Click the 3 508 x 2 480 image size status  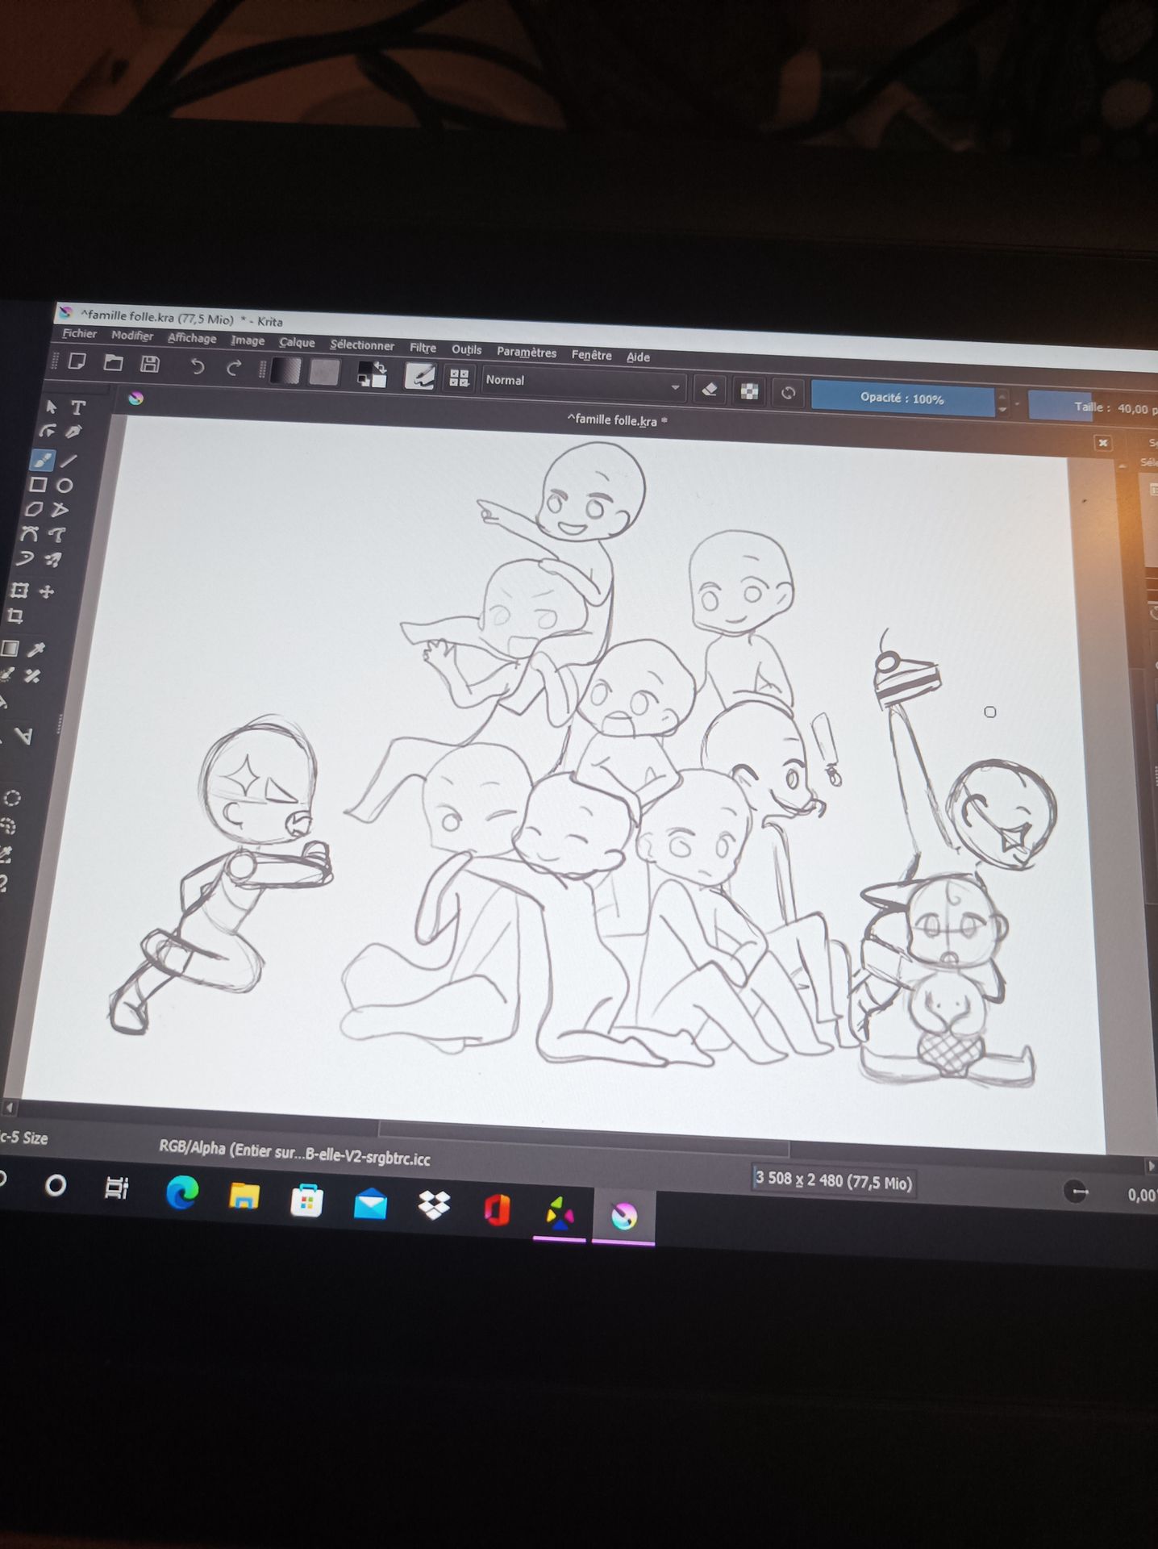click(833, 1180)
